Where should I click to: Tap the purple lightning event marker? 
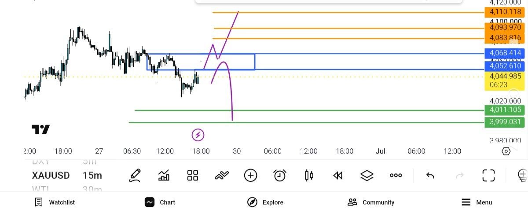coord(198,135)
